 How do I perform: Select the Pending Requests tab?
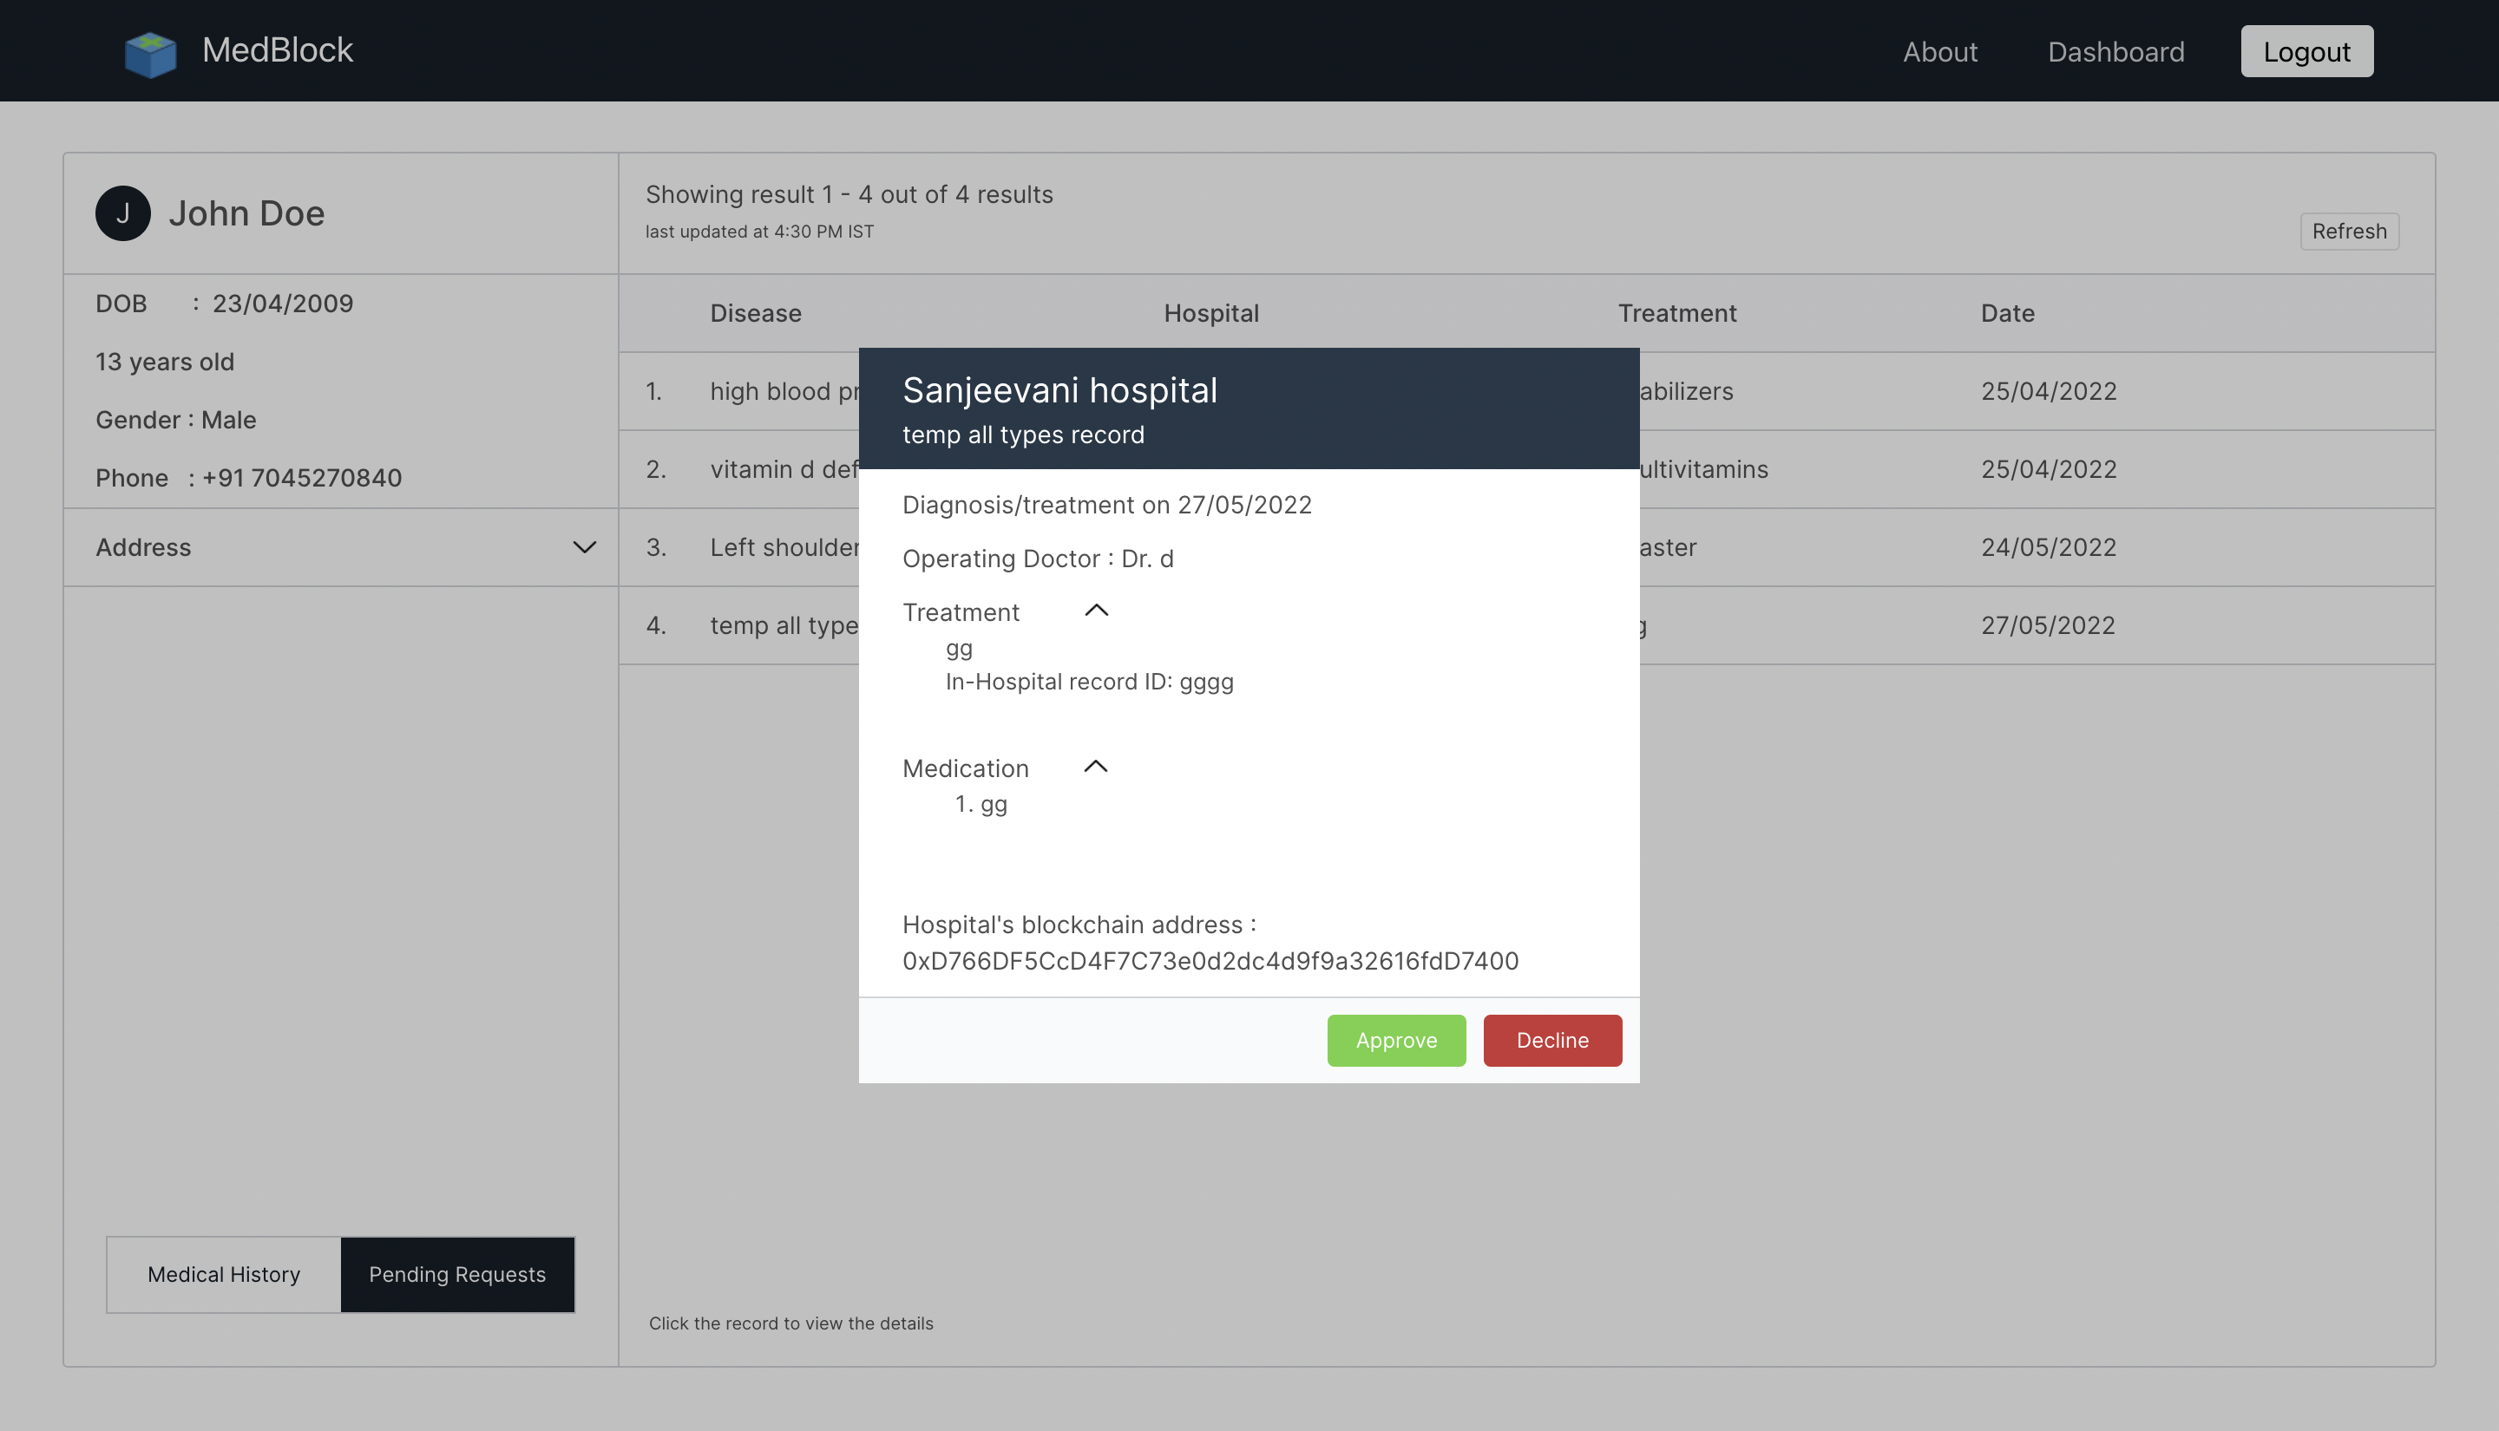point(457,1274)
